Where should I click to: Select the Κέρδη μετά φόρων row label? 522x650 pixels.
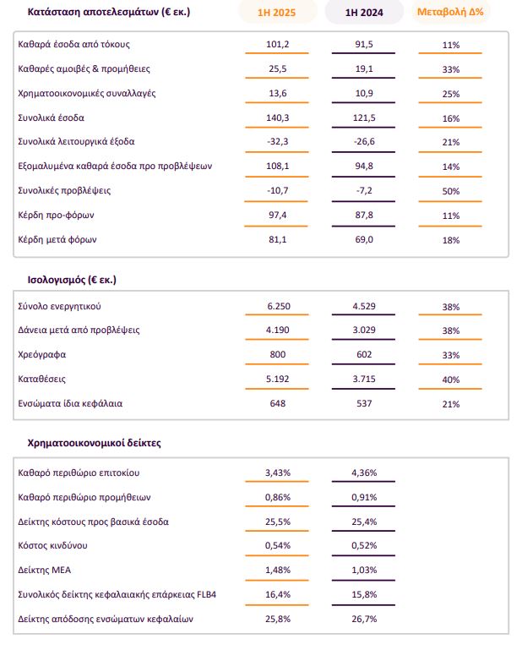point(57,239)
